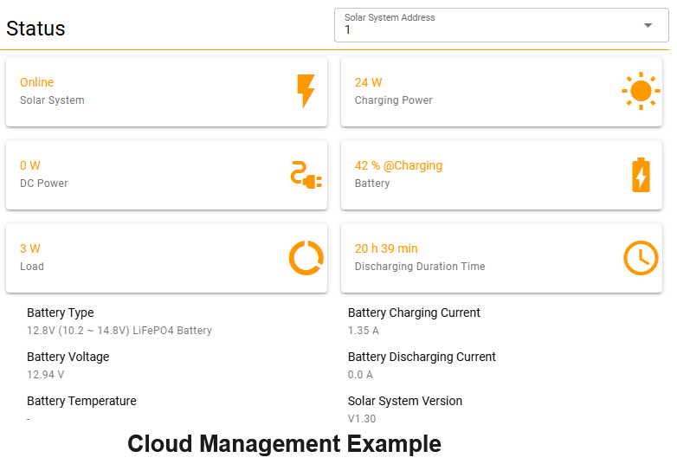Click the 12.8V LiFePO4 Battery type value
The image size is (677, 464).
119,331
